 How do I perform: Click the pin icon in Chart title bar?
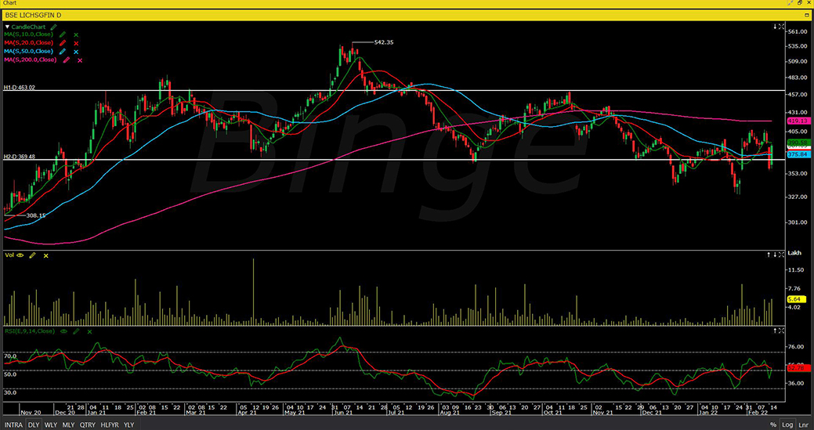tap(790, 3)
